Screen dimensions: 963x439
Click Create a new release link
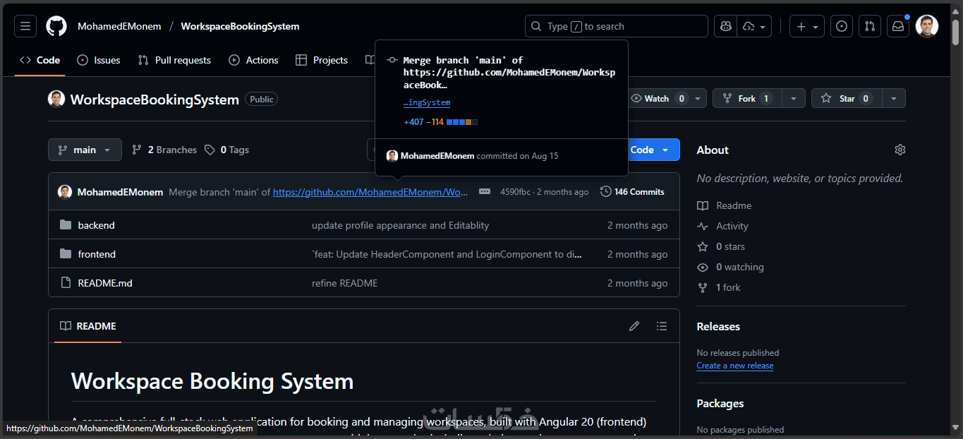click(735, 366)
